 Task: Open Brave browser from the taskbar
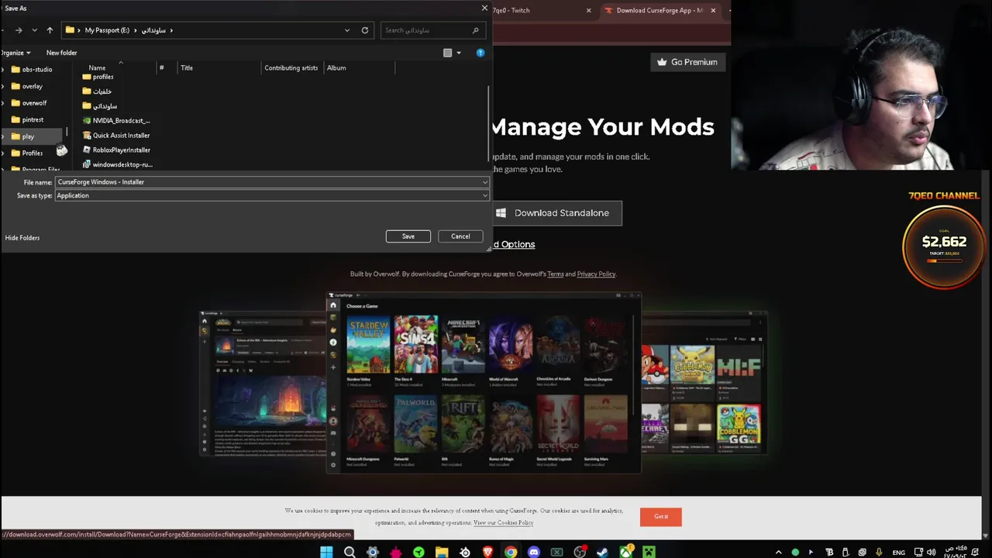487,552
